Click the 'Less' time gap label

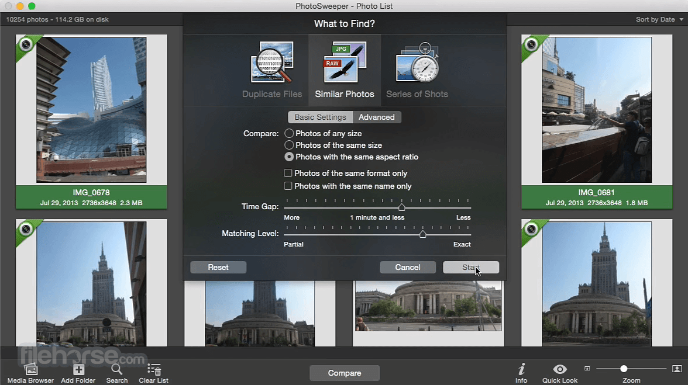463,217
